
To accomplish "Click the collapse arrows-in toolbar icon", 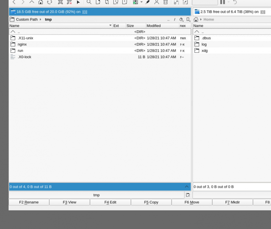I will point(185,2).
